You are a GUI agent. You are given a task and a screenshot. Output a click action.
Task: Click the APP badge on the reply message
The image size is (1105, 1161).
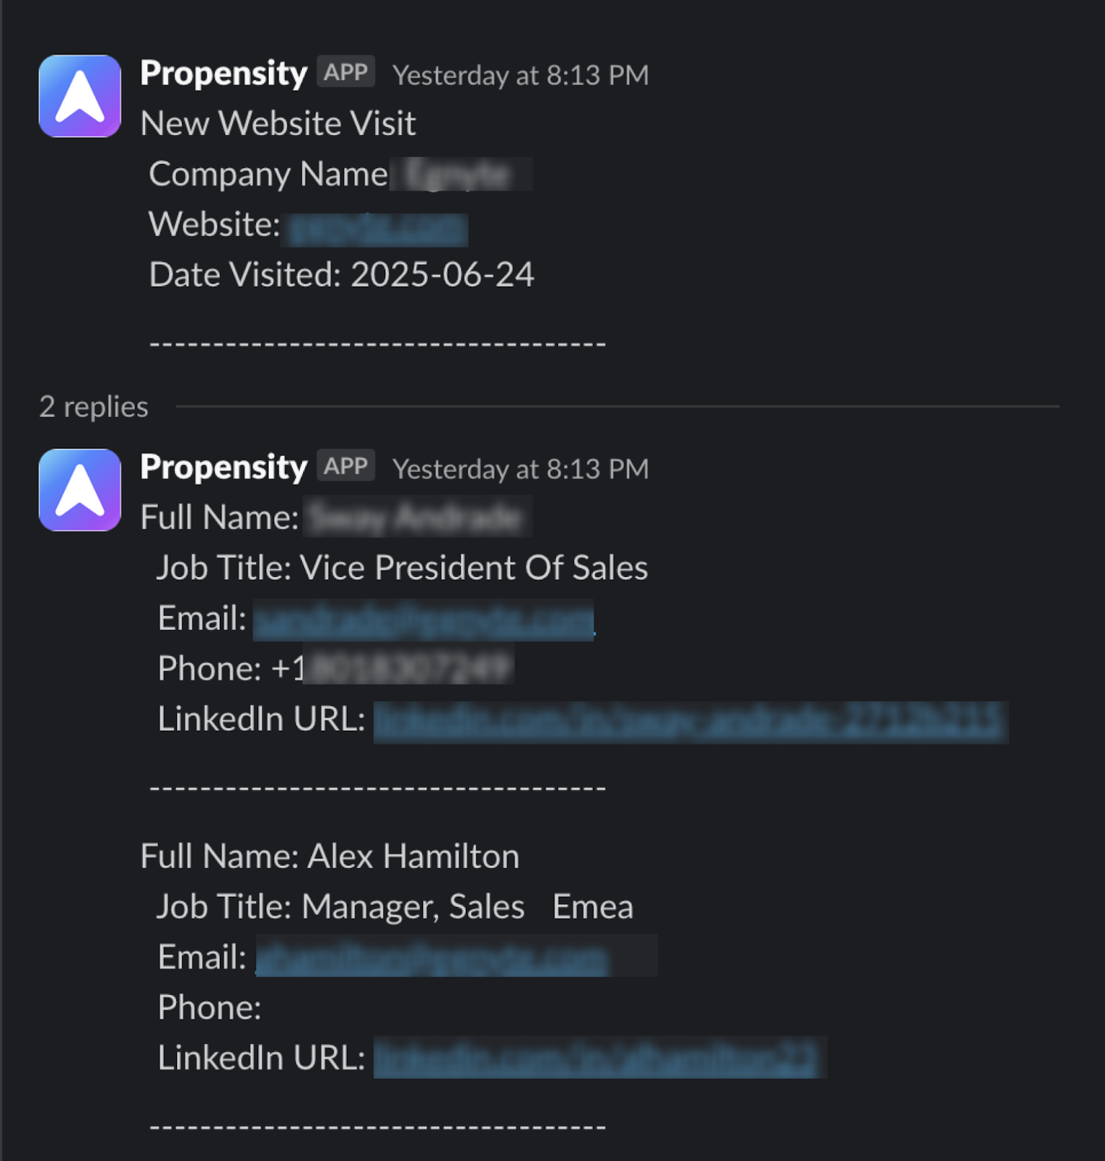[345, 466]
